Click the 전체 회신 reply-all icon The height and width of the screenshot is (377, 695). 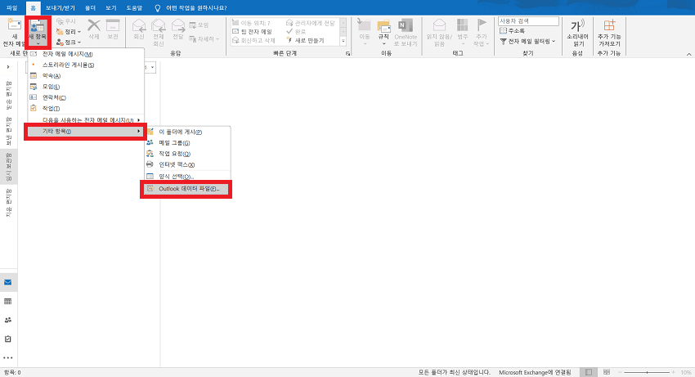159,25
